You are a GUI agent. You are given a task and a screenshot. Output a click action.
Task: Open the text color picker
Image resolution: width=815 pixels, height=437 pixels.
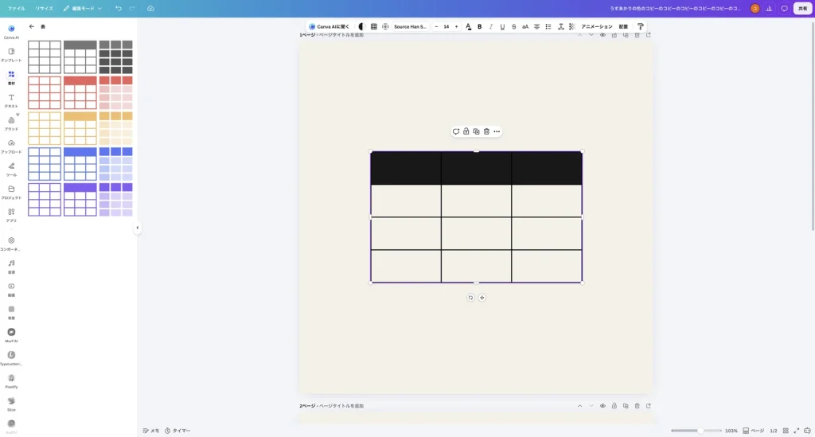pyautogui.click(x=468, y=26)
